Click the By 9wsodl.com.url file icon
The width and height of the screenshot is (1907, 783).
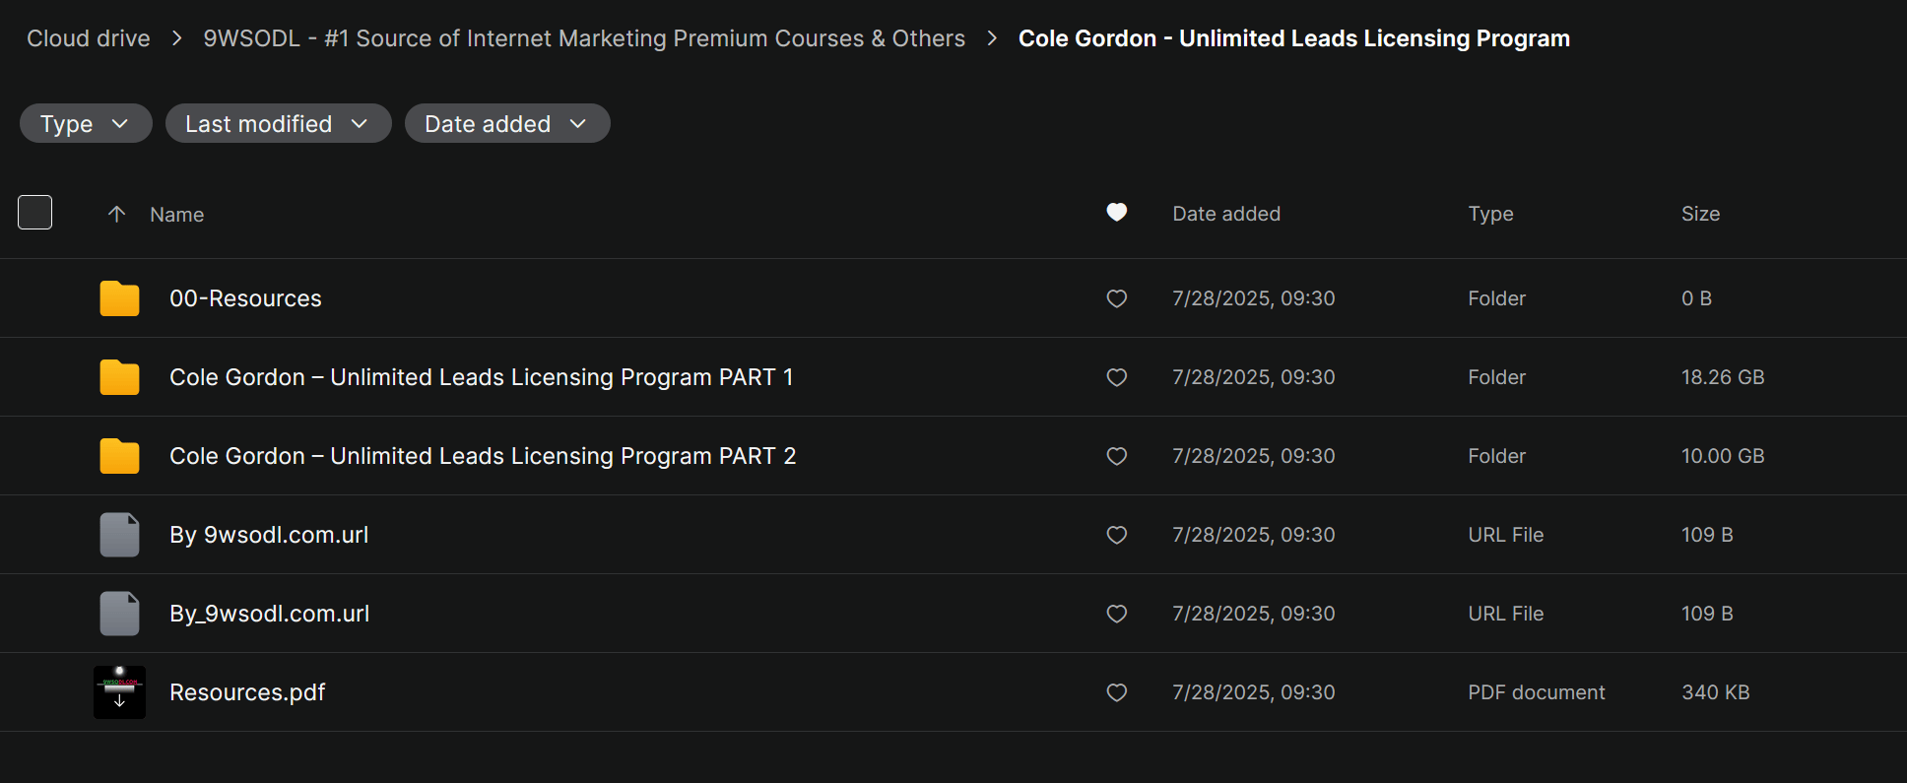119,535
